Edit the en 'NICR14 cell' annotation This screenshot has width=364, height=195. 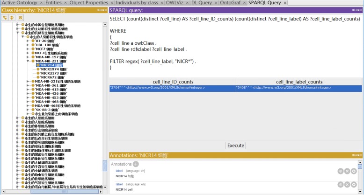coord(354,184)
